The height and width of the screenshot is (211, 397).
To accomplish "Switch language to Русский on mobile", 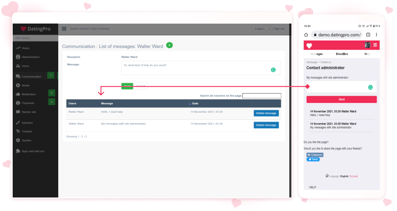I will point(353,176).
